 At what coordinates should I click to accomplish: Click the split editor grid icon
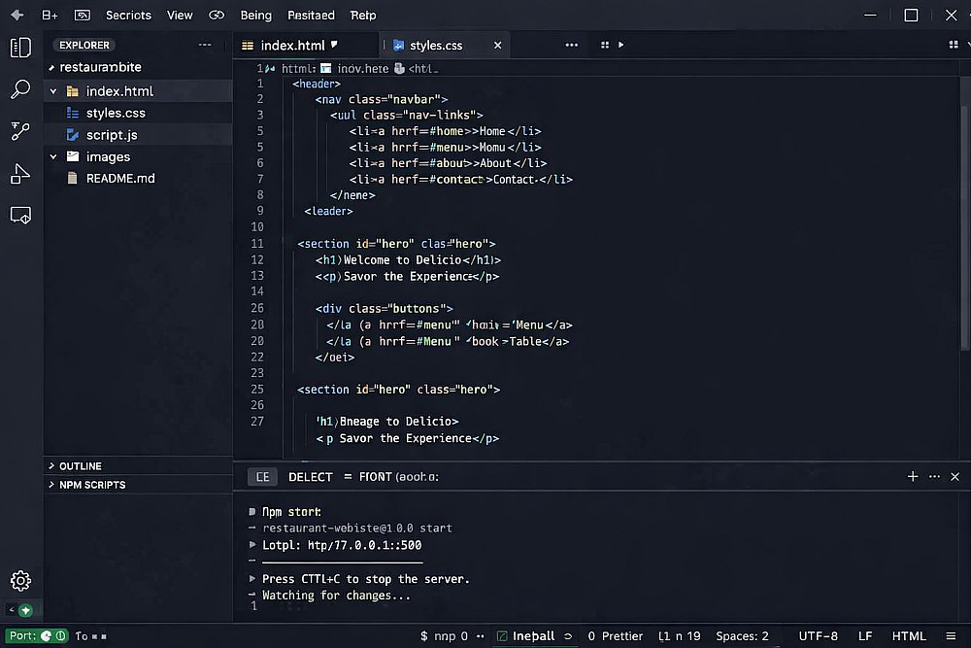click(605, 45)
